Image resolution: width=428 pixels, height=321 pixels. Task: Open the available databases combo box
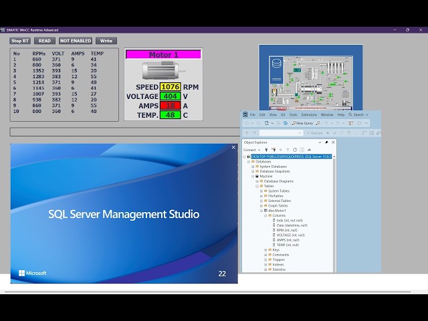(x=281, y=133)
